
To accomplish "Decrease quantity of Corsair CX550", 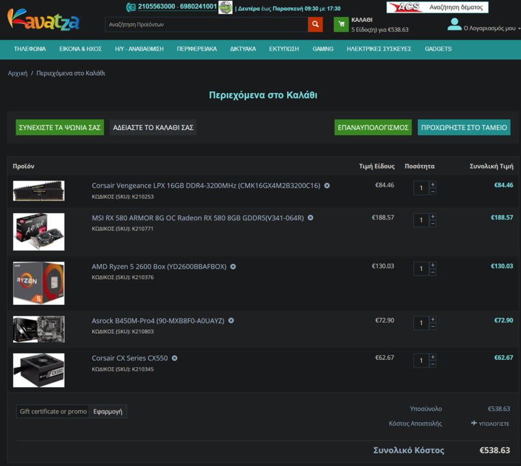I will [x=433, y=364].
